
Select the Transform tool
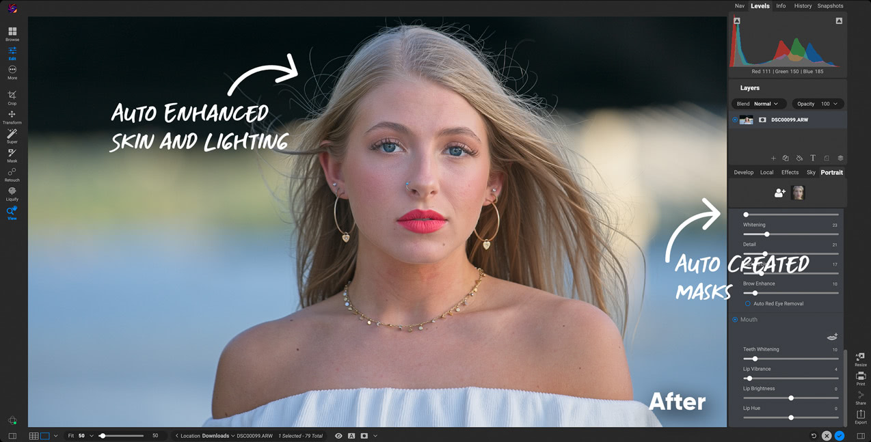(x=12, y=117)
